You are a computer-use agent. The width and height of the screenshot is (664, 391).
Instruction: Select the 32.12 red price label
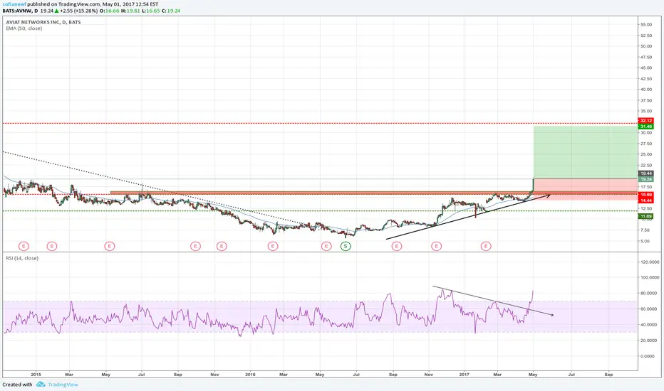pyautogui.click(x=646, y=121)
